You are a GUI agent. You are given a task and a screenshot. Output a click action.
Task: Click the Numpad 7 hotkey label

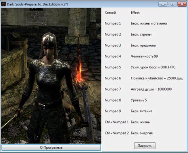[x=113, y=89]
